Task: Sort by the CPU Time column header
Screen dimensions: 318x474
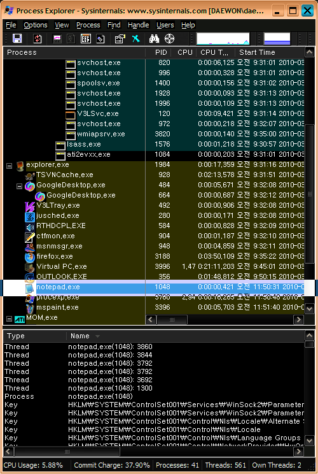Action: 216,52
